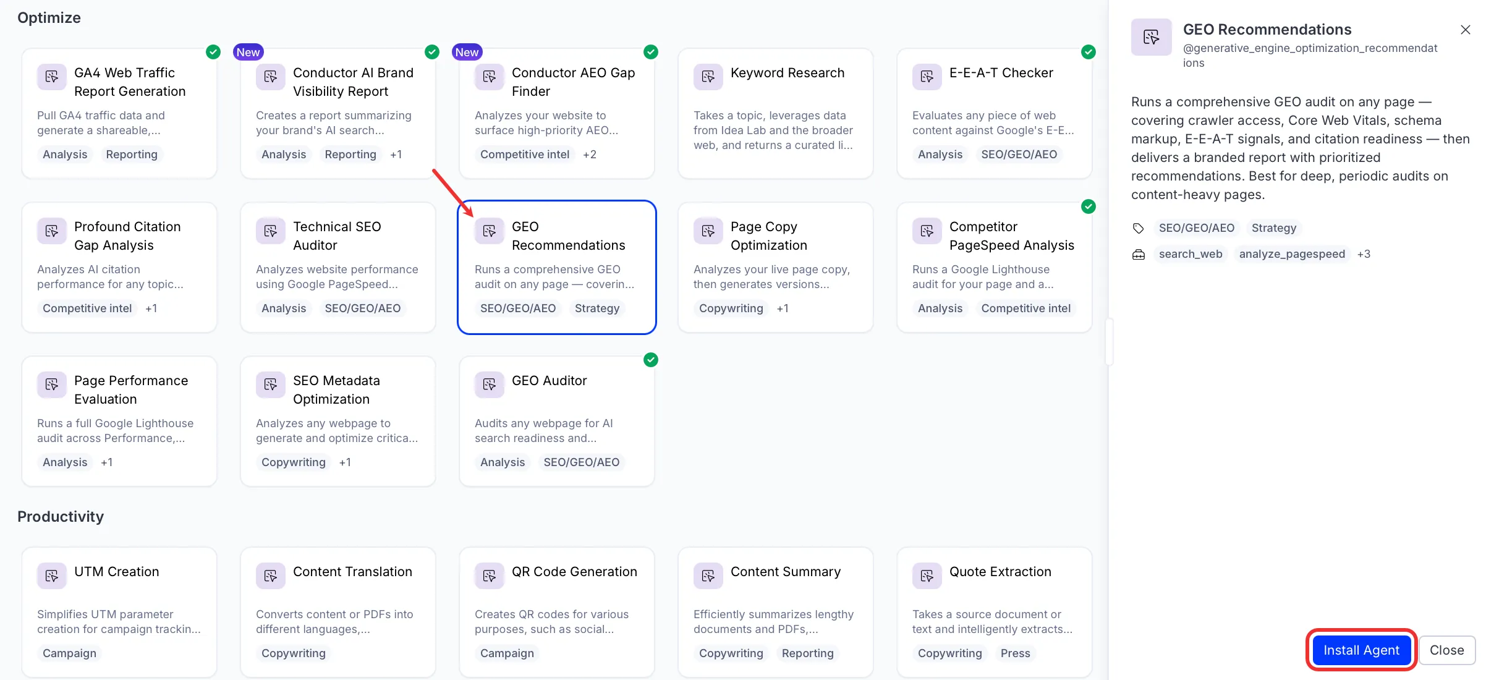Click the Content Summary agent icon
Viewport: 1486px width, 680px height.
pos(708,576)
